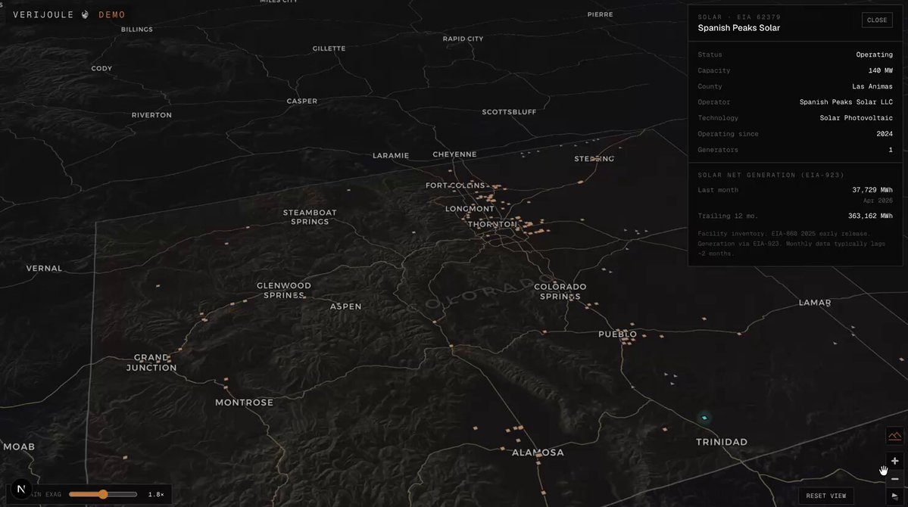Image resolution: width=908 pixels, height=507 pixels.
Task: Click the Steamboat Springs map label
Action: 310,217
